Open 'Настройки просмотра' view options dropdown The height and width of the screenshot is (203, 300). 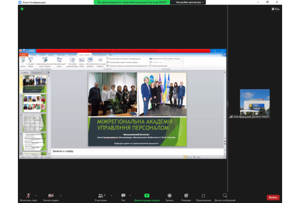click(190, 2)
